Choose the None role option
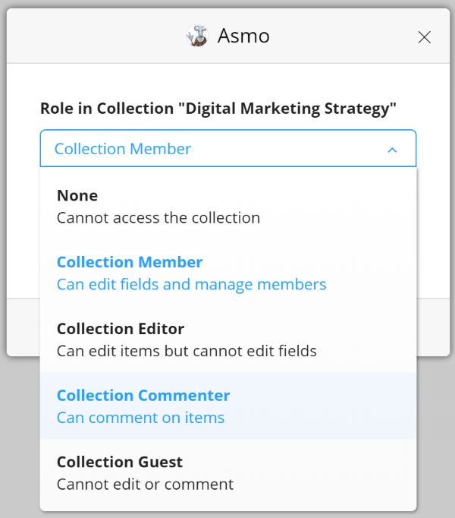Screen dimensions: 455x518 [228, 206]
